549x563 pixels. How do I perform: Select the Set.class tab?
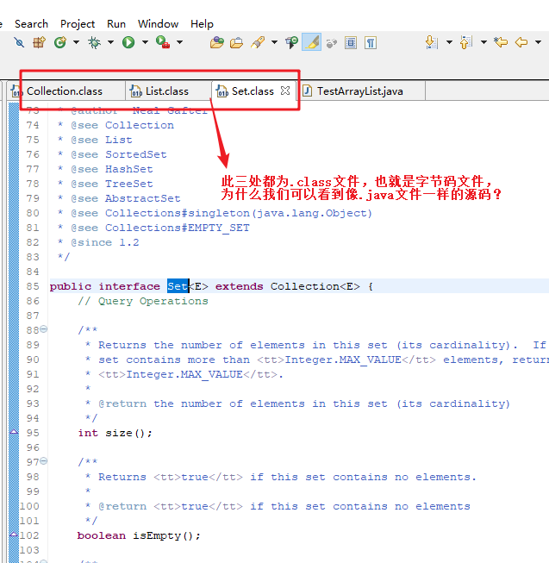click(x=253, y=91)
